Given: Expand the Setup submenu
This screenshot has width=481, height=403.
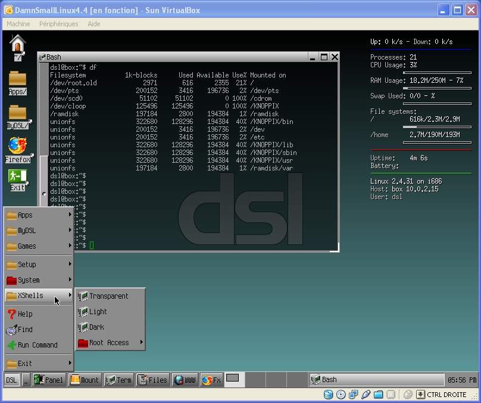Looking at the screenshot, I should point(39,265).
